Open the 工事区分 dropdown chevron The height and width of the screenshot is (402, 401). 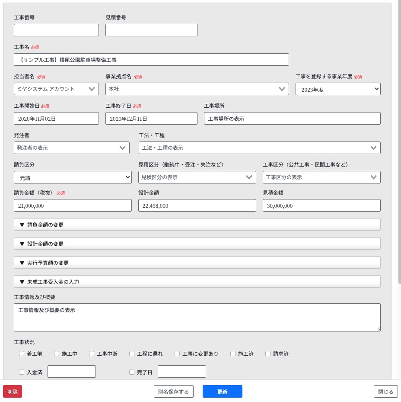tap(373, 177)
